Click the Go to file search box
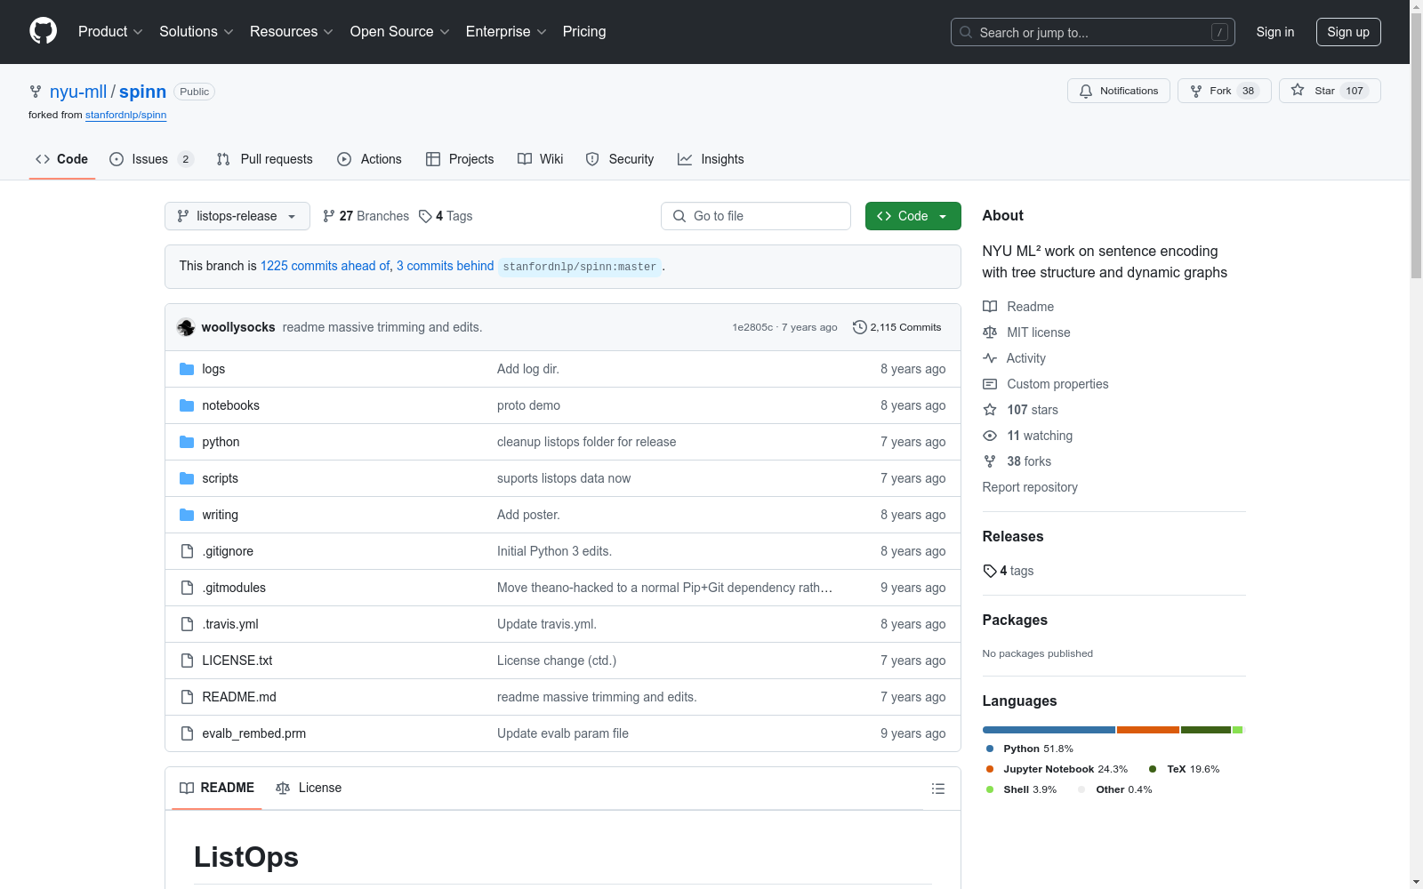This screenshot has height=889, width=1423. pyautogui.click(x=756, y=216)
